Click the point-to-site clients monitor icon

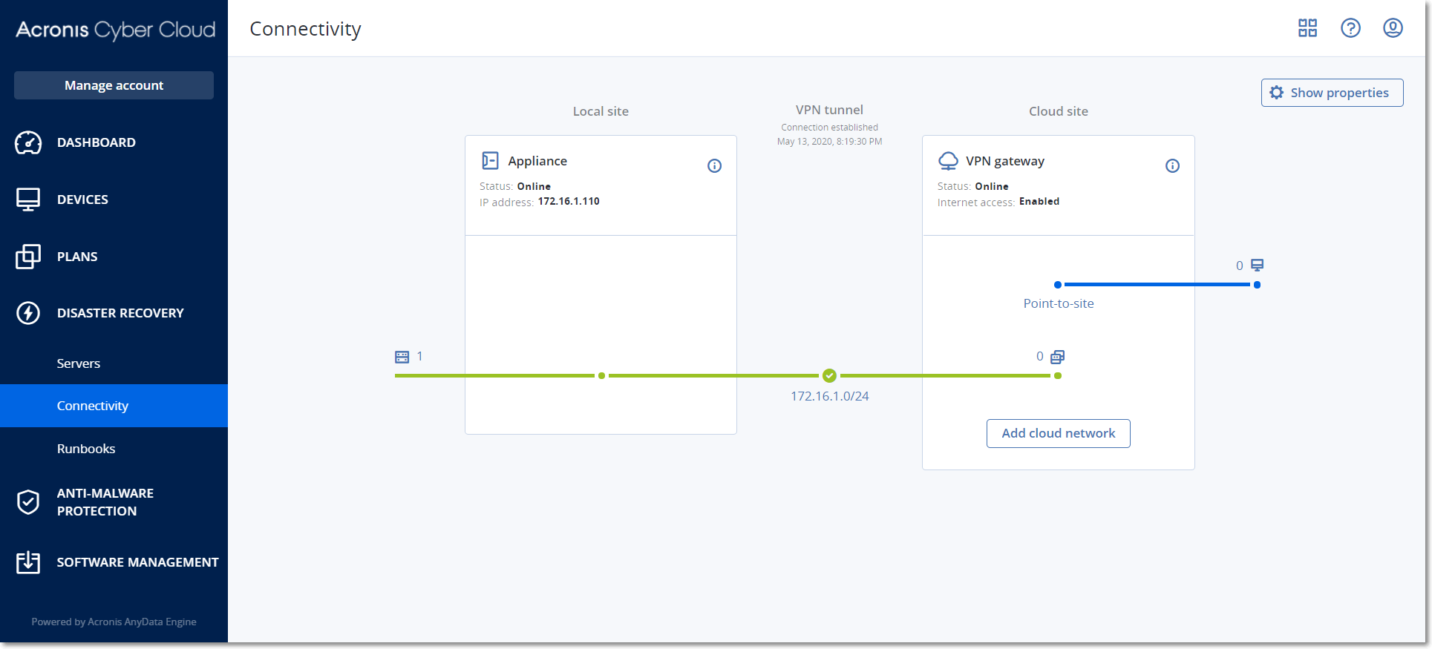point(1257,266)
